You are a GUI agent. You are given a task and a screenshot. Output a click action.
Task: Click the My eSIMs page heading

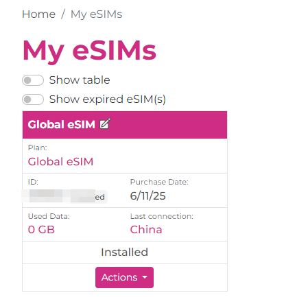pyautogui.click(x=89, y=51)
